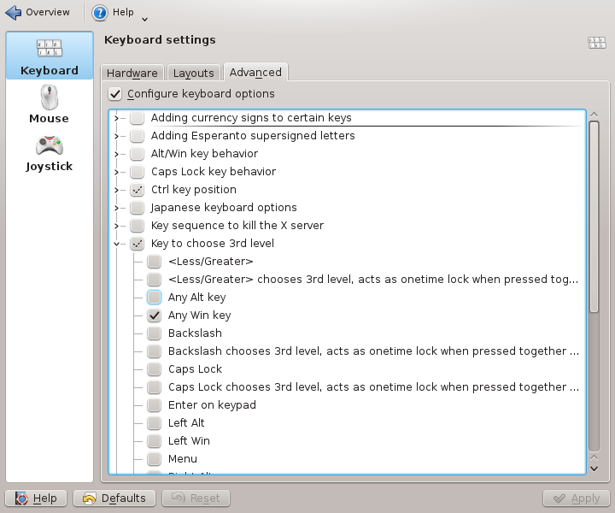Enable the Left Win checkbox
The width and height of the screenshot is (615, 513).
pyautogui.click(x=154, y=441)
